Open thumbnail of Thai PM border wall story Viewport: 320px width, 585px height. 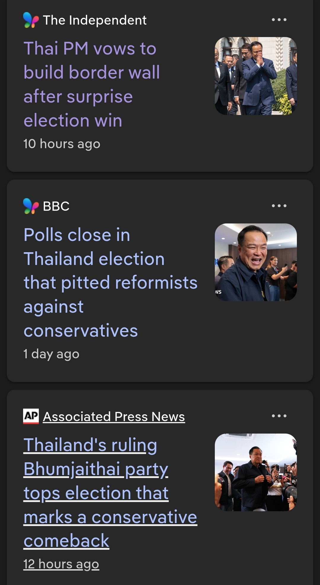pos(256,76)
